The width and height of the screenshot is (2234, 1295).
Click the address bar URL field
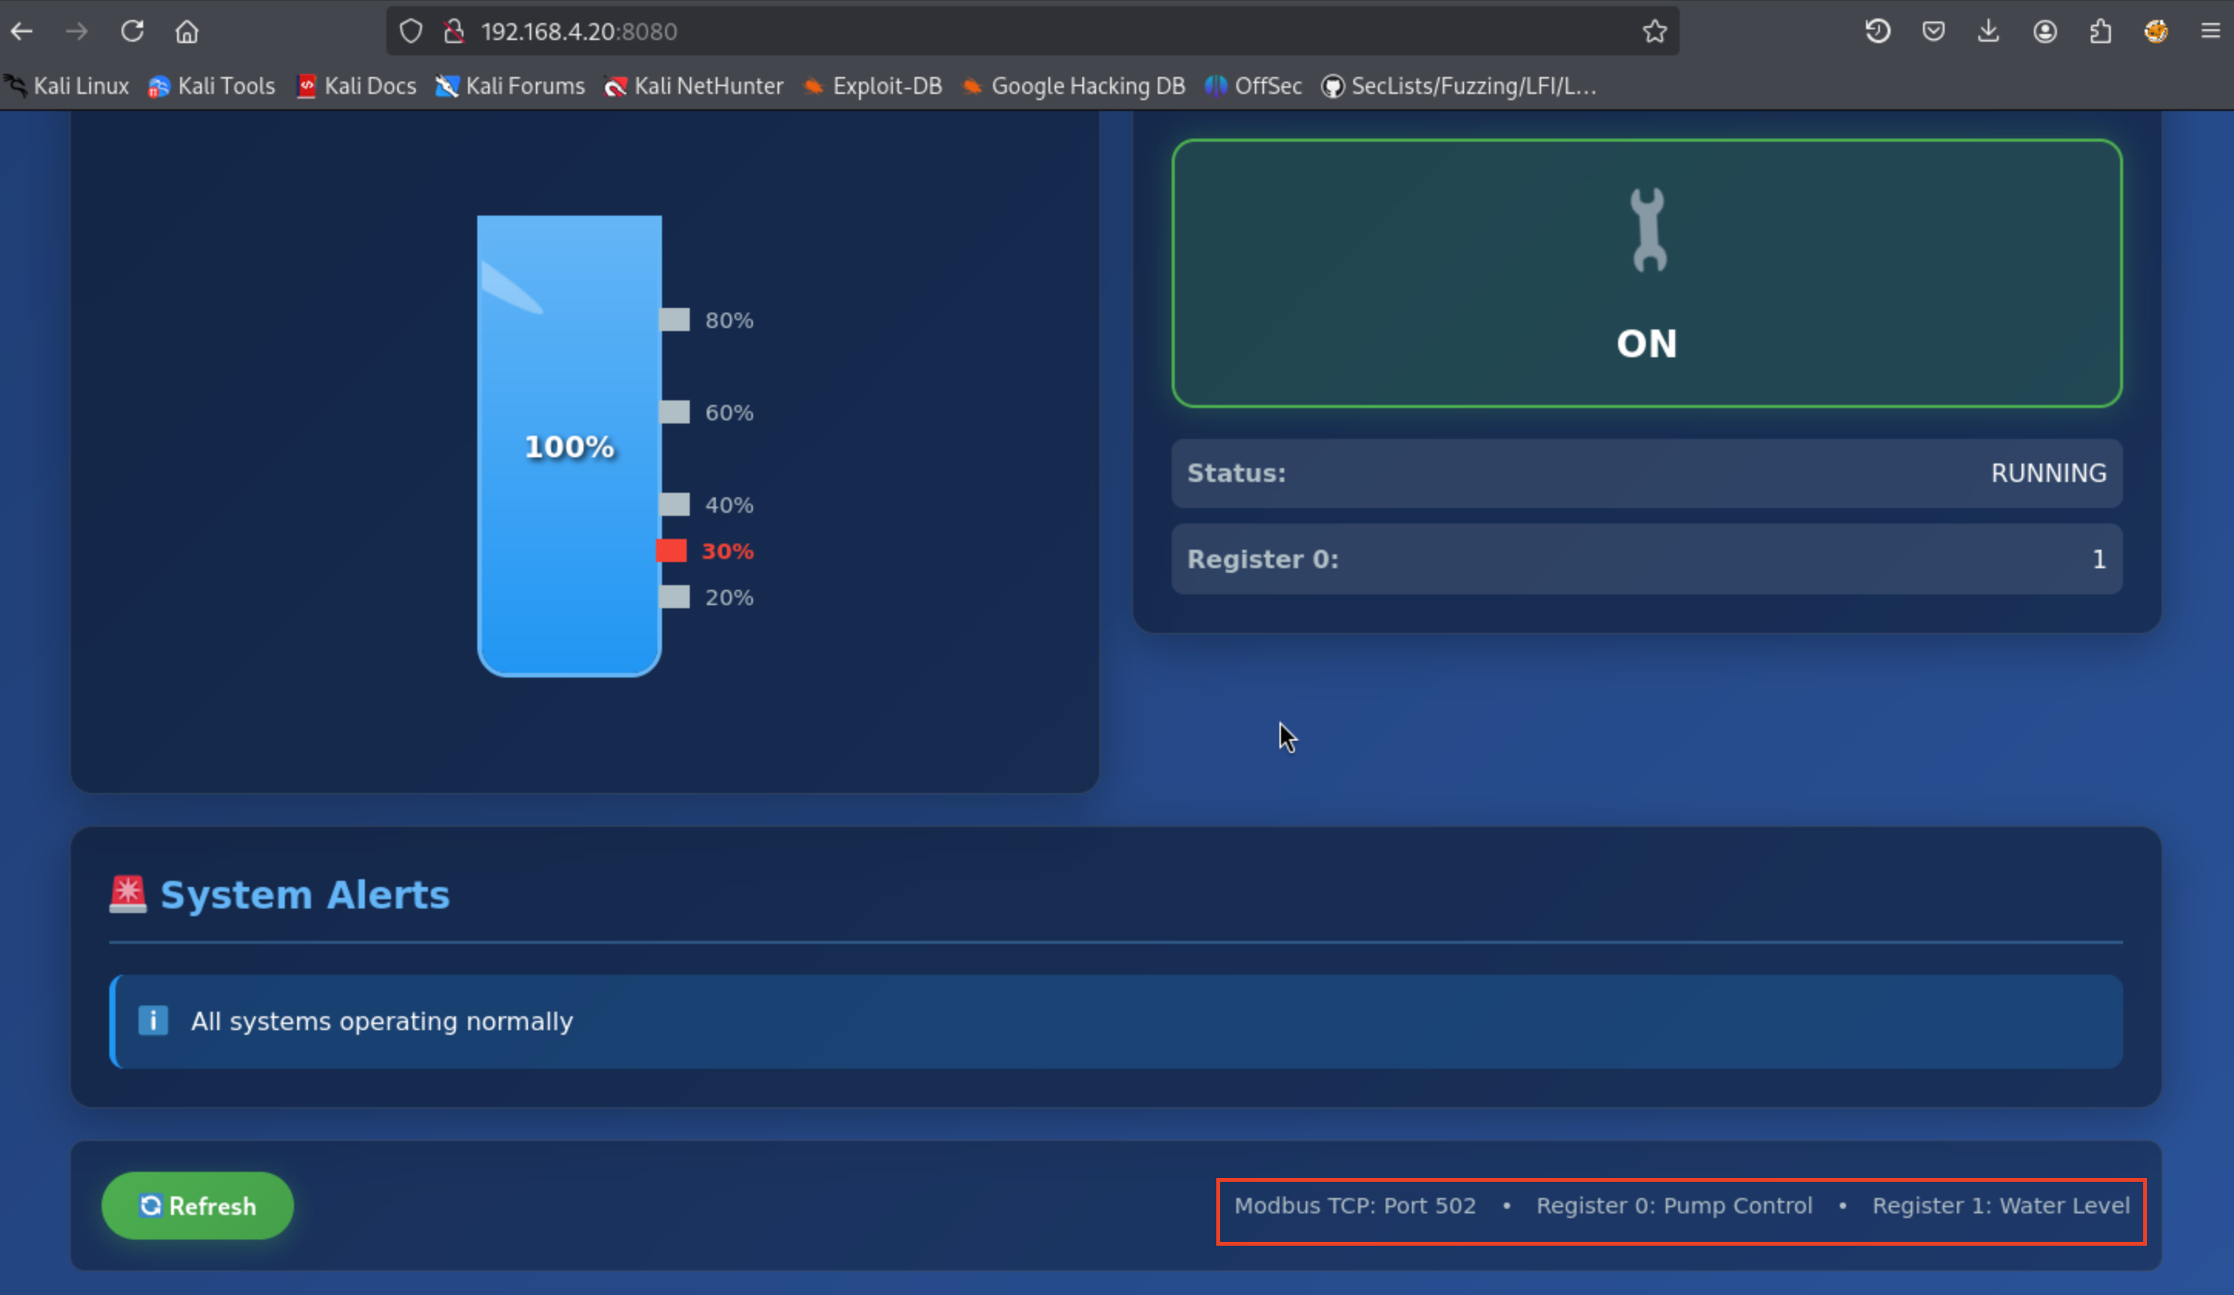pyautogui.click(x=975, y=32)
